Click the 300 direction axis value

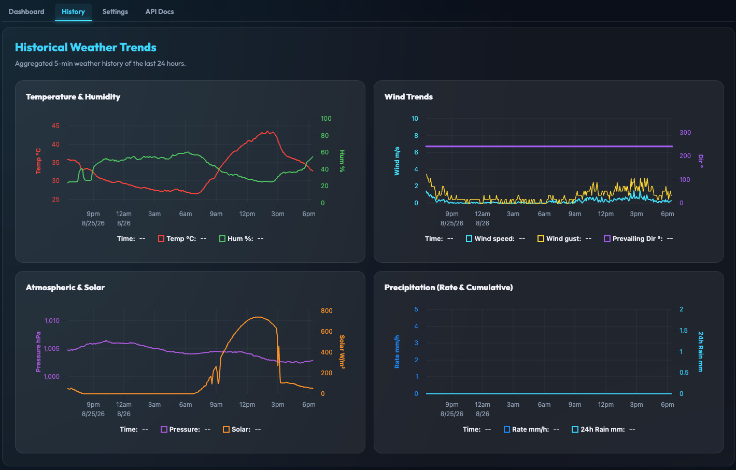click(685, 133)
